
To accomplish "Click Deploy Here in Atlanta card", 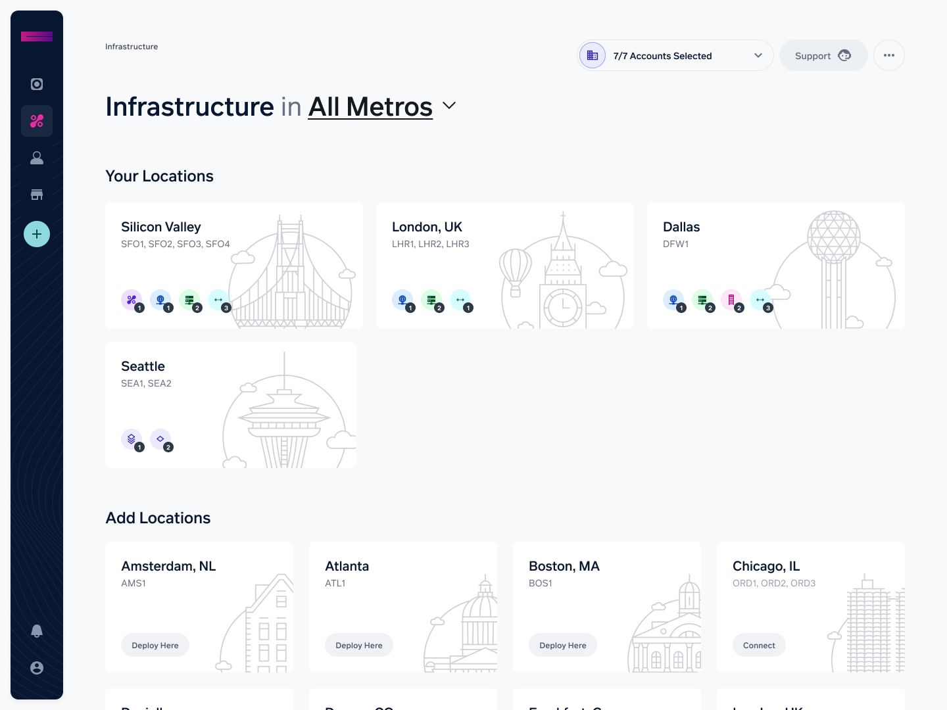I will [x=359, y=645].
